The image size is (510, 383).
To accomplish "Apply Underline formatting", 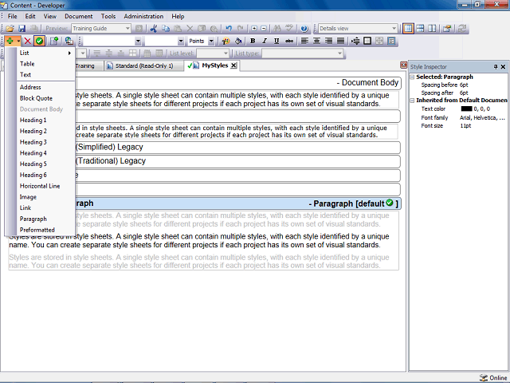I will (277, 41).
